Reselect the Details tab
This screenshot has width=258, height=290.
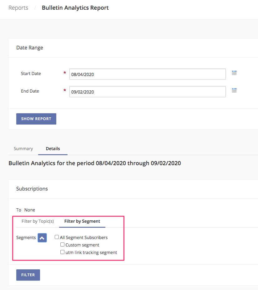pyautogui.click(x=53, y=149)
